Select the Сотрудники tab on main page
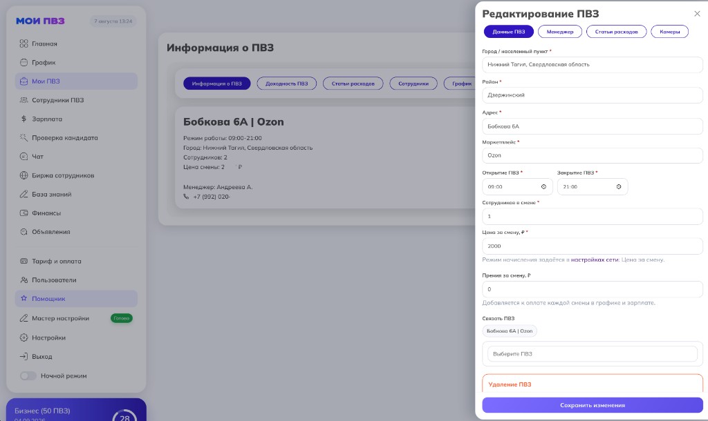Viewport: 708px width, 421px height. tap(413, 84)
